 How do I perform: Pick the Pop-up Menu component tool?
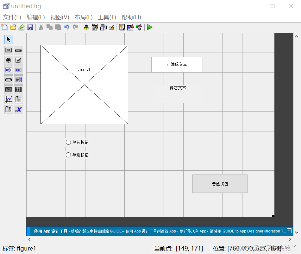[x=9, y=80]
